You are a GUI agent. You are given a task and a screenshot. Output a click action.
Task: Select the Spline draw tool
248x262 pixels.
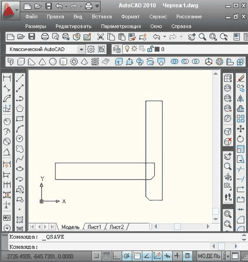(x=20, y=159)
